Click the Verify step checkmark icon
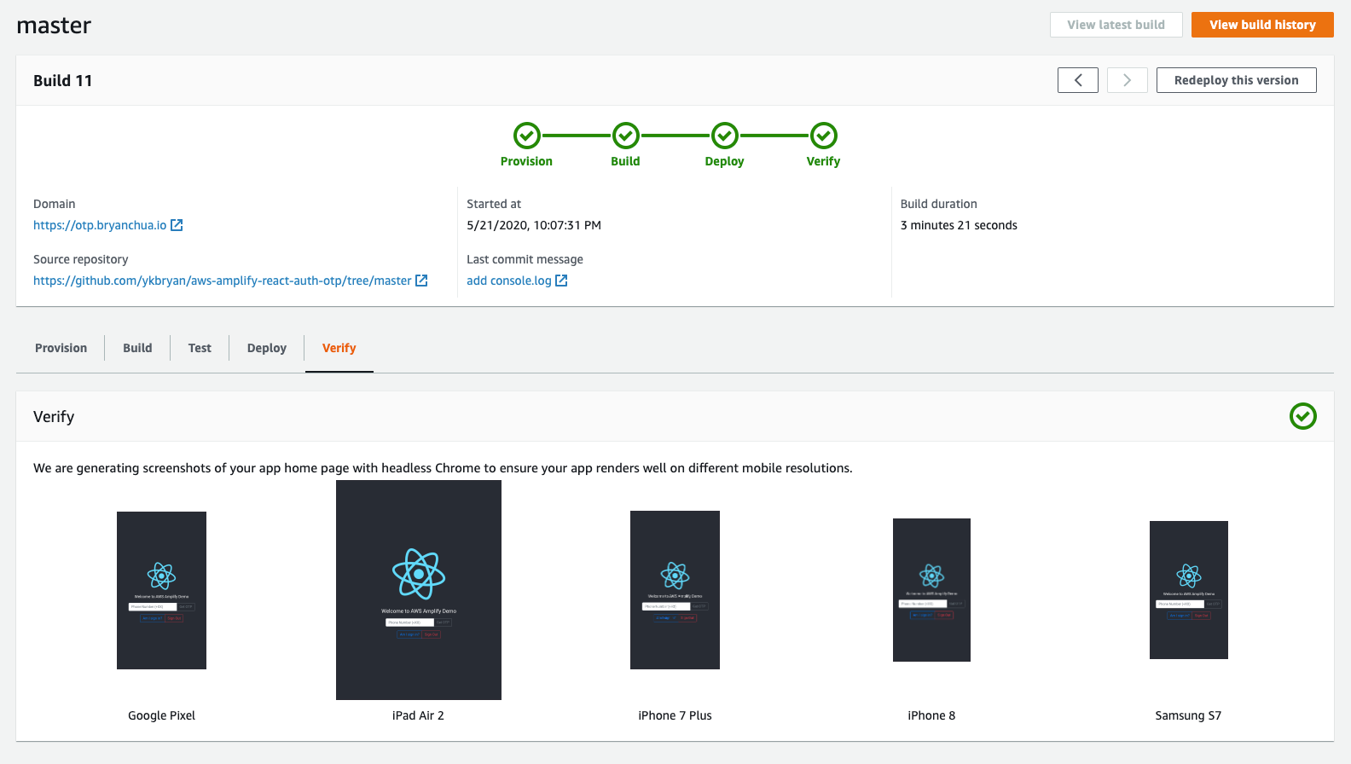The width and height of the screenshot is (1351, 764). 823,136
